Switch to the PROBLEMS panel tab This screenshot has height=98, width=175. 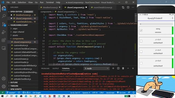[45, 68]
